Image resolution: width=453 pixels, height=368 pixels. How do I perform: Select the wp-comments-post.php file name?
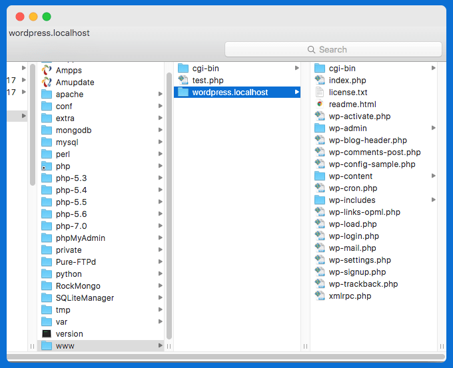pos(374,152)
